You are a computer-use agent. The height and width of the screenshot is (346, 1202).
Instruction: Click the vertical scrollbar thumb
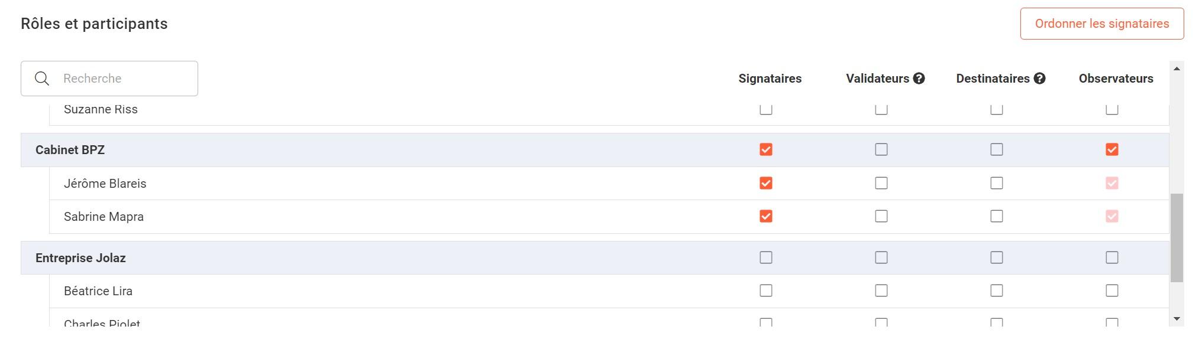tap(1177, 237)
